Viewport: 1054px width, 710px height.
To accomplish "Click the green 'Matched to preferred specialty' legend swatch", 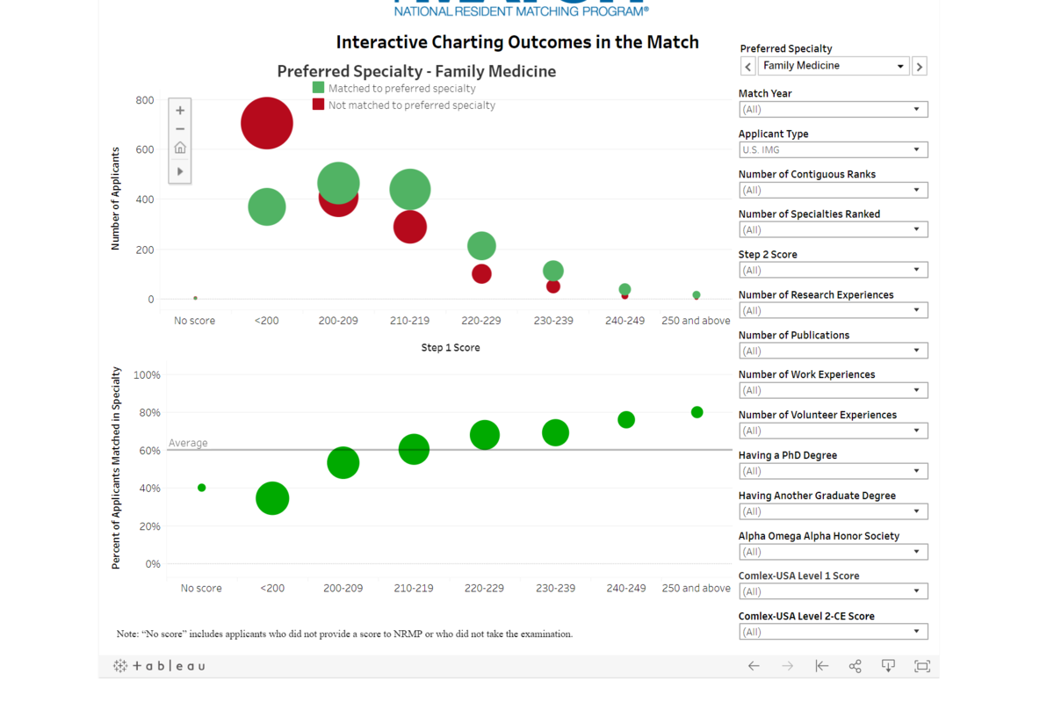I will coord(319,88).
